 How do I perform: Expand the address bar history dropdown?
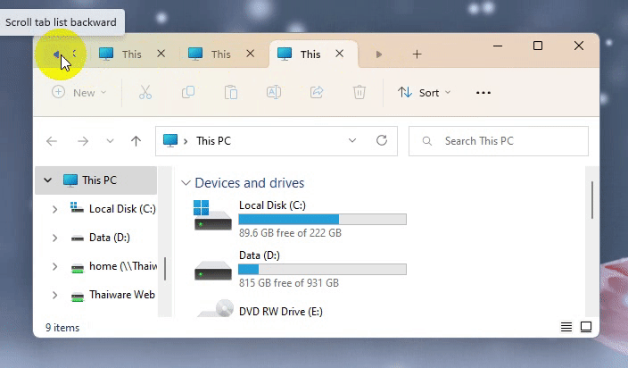(352, 141)
